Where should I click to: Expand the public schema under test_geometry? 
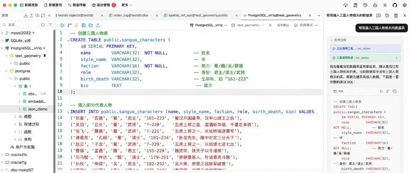pos(11,63)
